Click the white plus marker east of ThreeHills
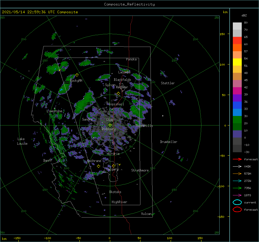The width and height of the screenshot is (259, 242). click(163, 116)
